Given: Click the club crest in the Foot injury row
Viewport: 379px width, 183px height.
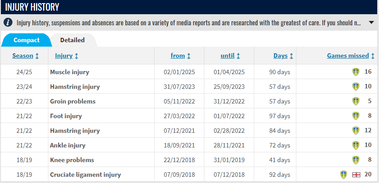Looking at the screenshot, I should 355,116.
